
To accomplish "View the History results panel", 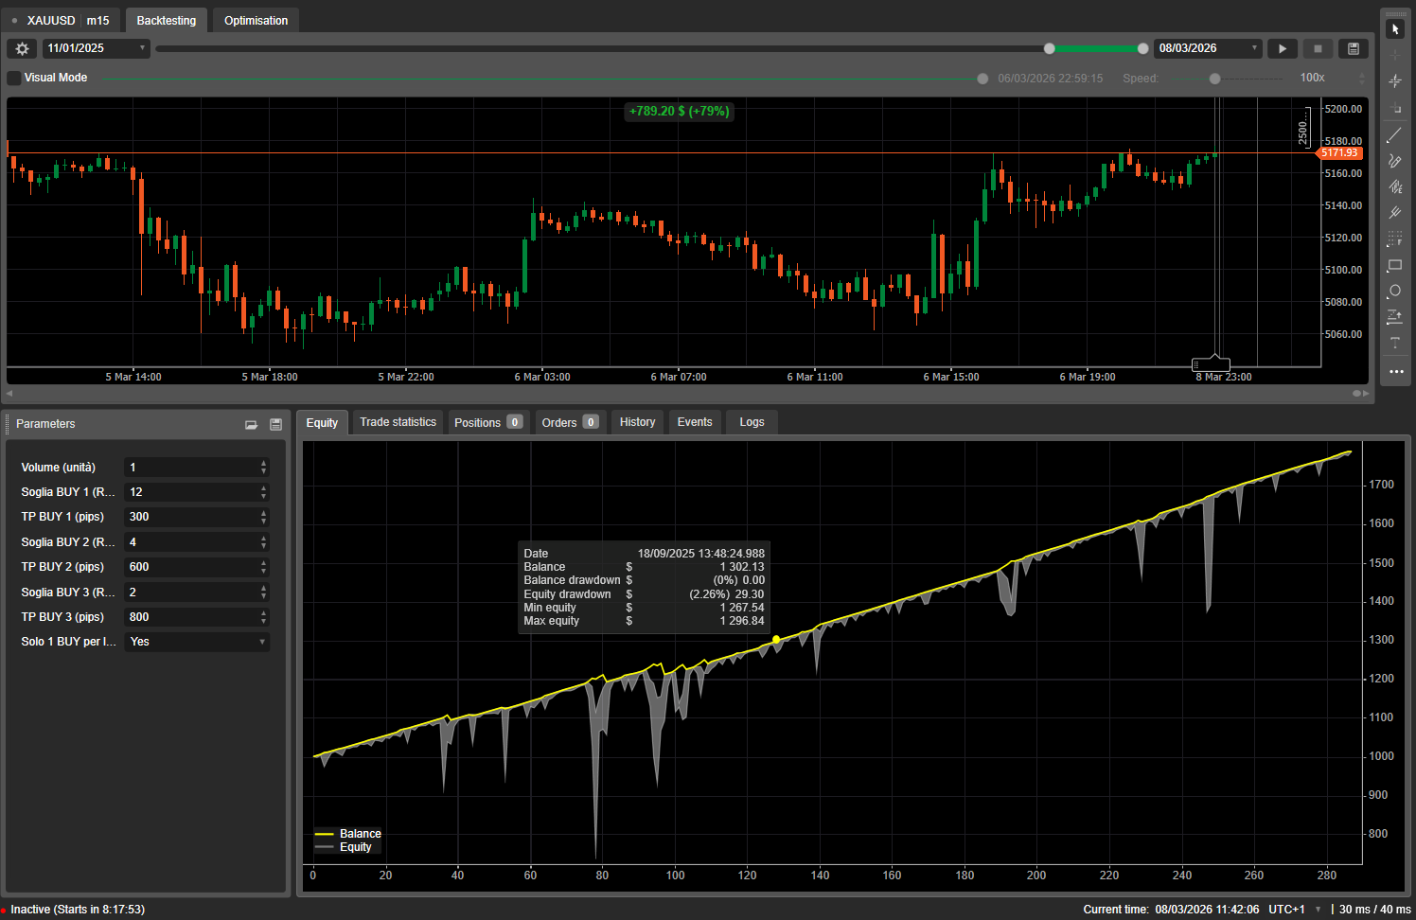I will tap(636, 421).
